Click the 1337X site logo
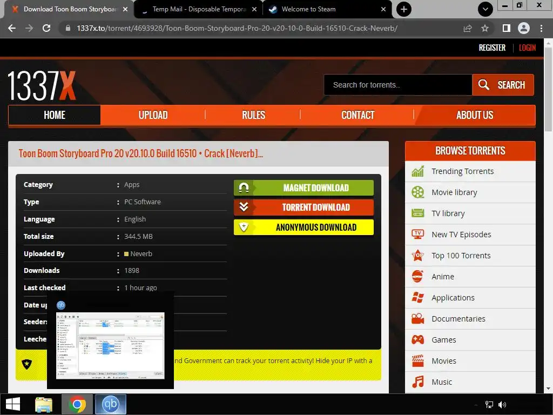 (42, 86)
